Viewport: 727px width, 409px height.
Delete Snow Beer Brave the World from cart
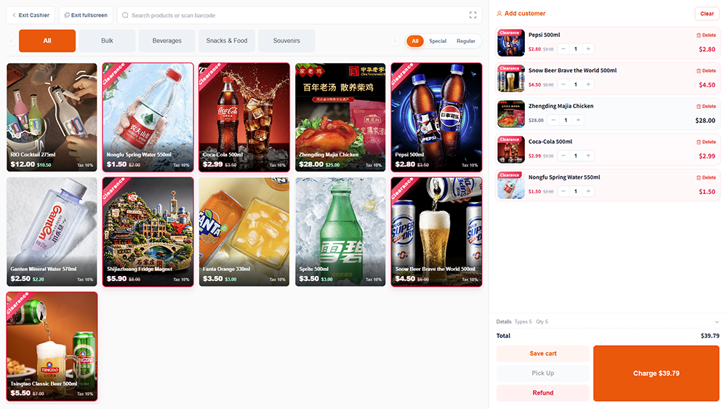tap(706, 71)
